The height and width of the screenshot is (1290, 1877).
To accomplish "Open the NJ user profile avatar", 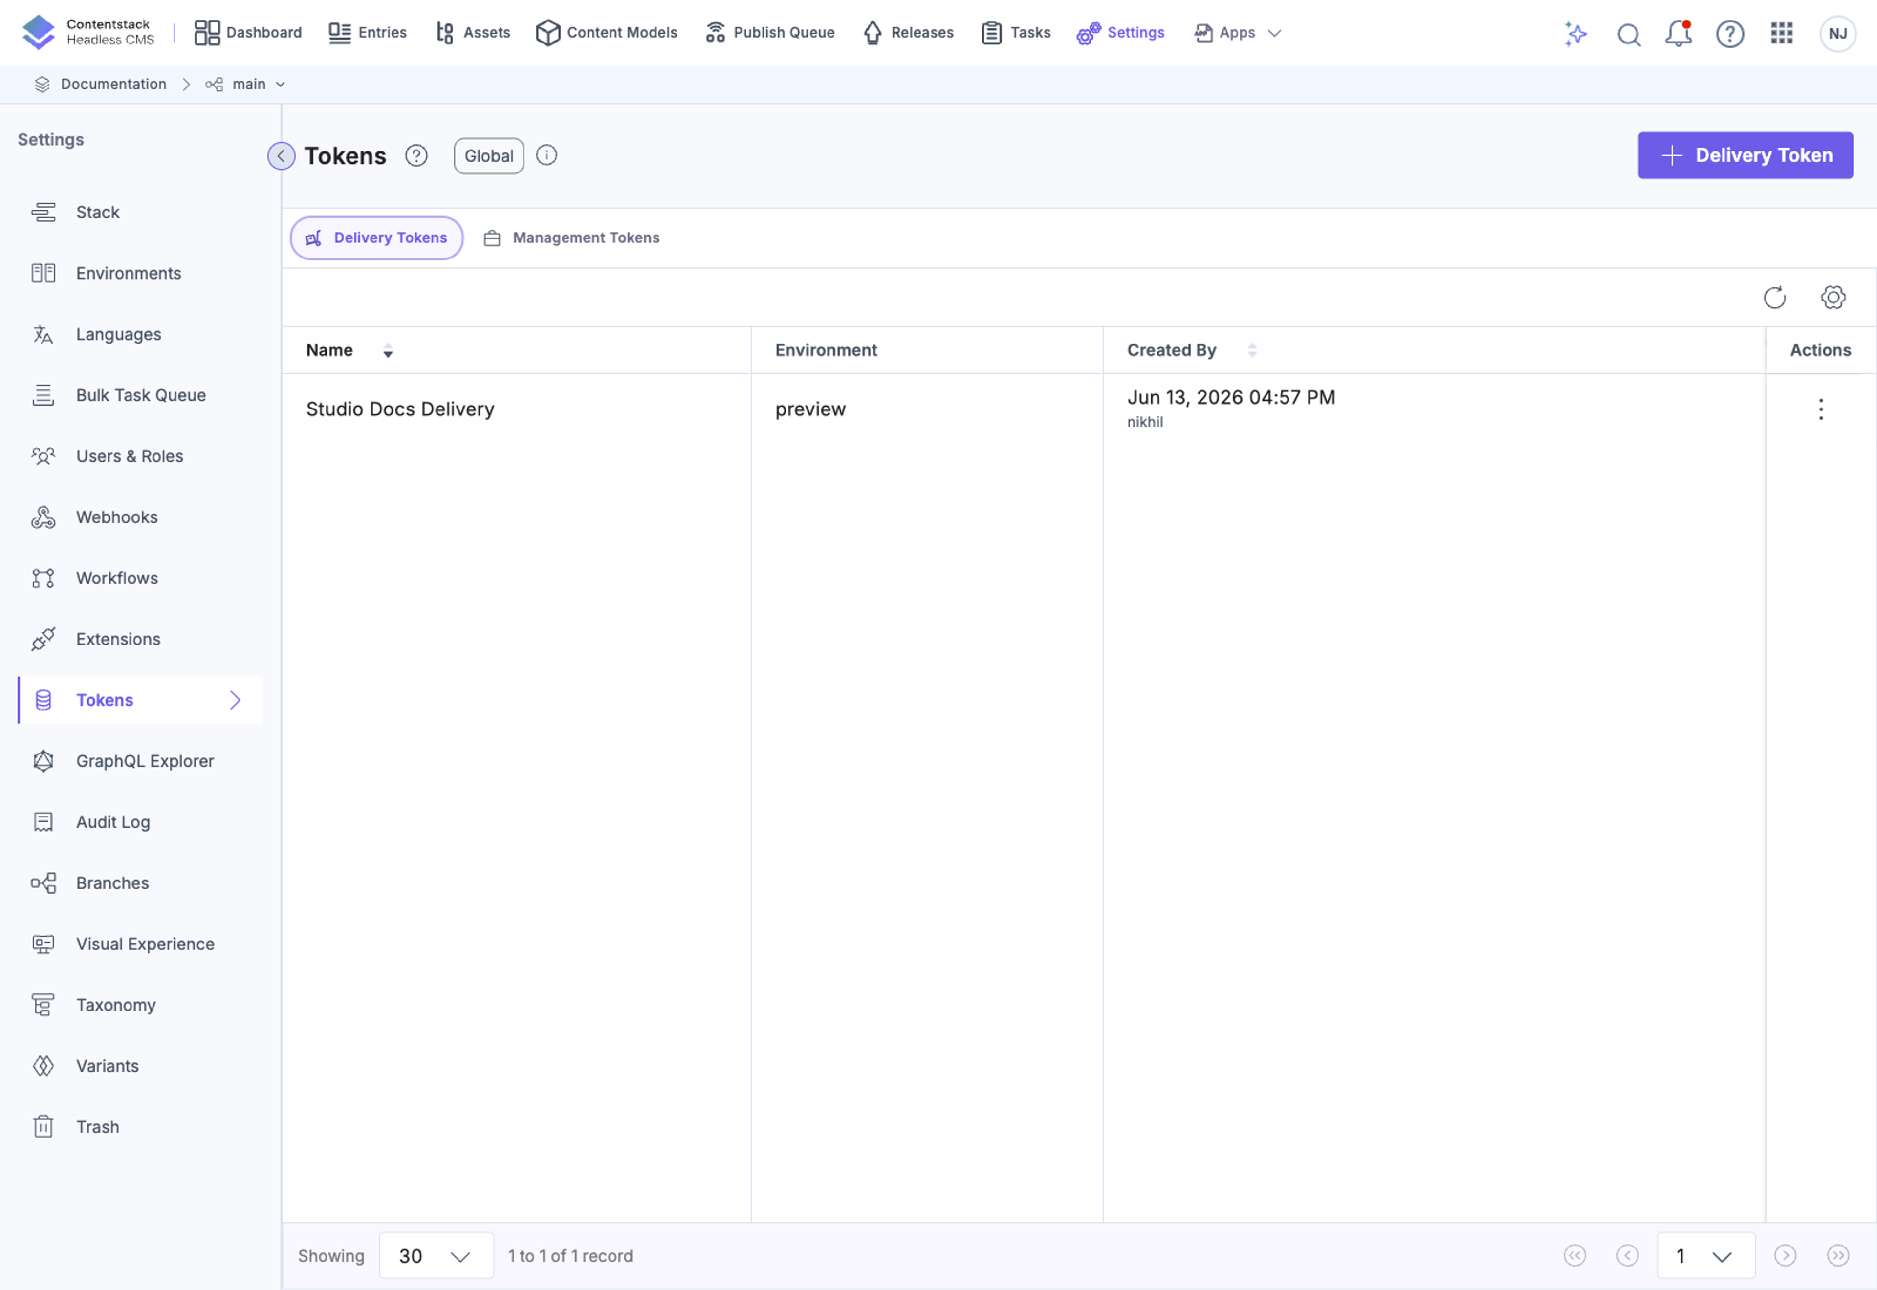I will click(x=1837, y=34).
